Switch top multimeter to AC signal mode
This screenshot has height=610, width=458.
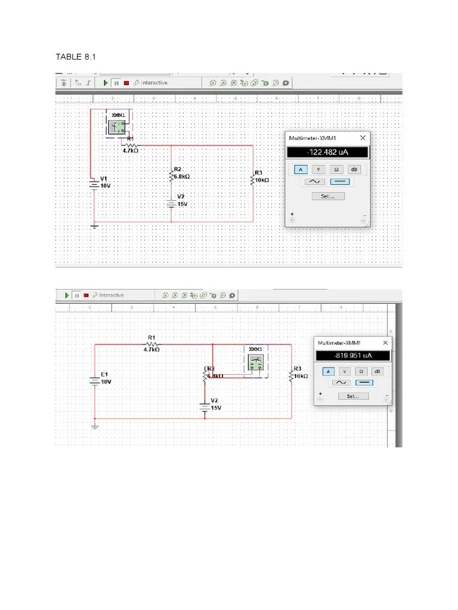314,182
